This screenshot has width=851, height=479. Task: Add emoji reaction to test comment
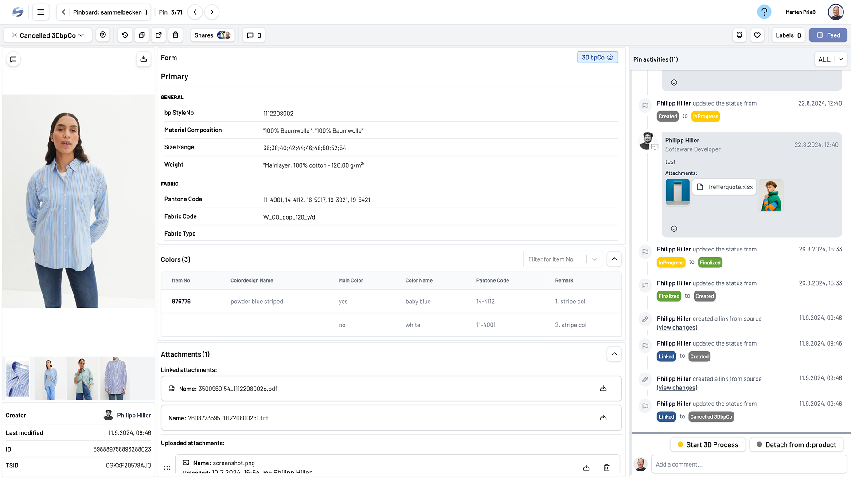point(674,229)
